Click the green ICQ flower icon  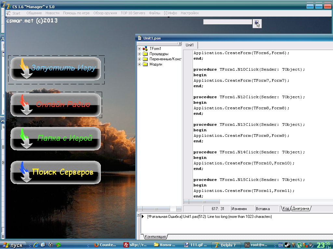pyautogui.click(x=58, y=245)
